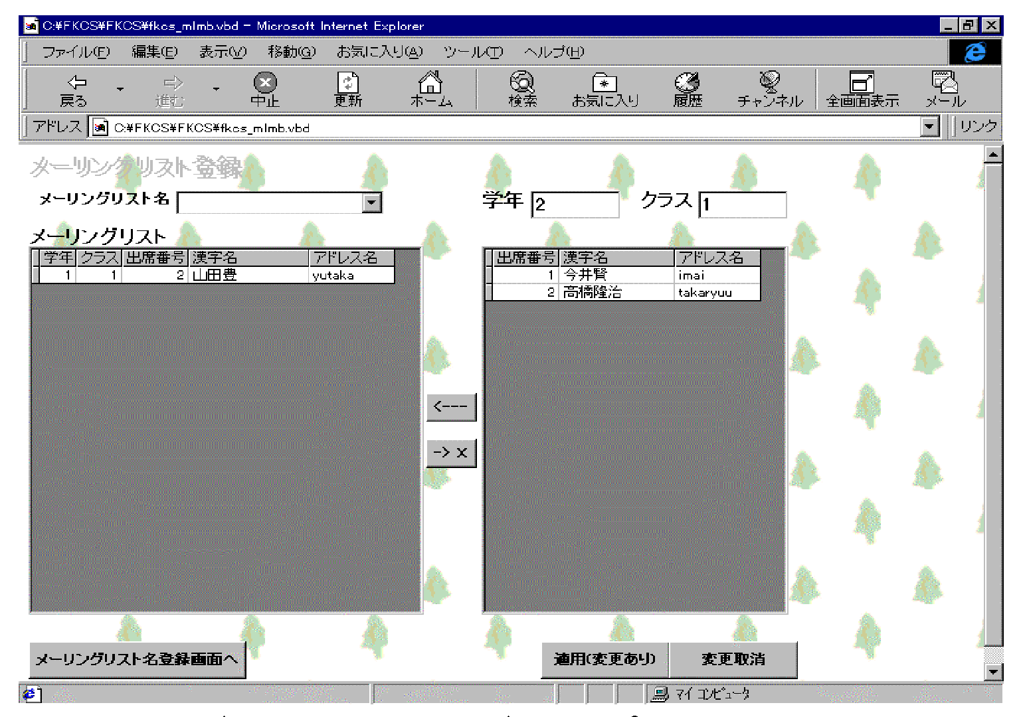Open Channels (チャンネル) toolbar icon
1023x717 pixels.
click(x=769, y=90)
